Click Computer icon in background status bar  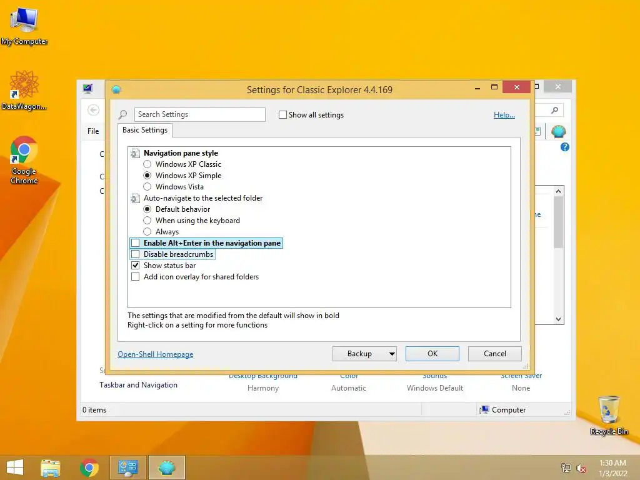[484, 409]
